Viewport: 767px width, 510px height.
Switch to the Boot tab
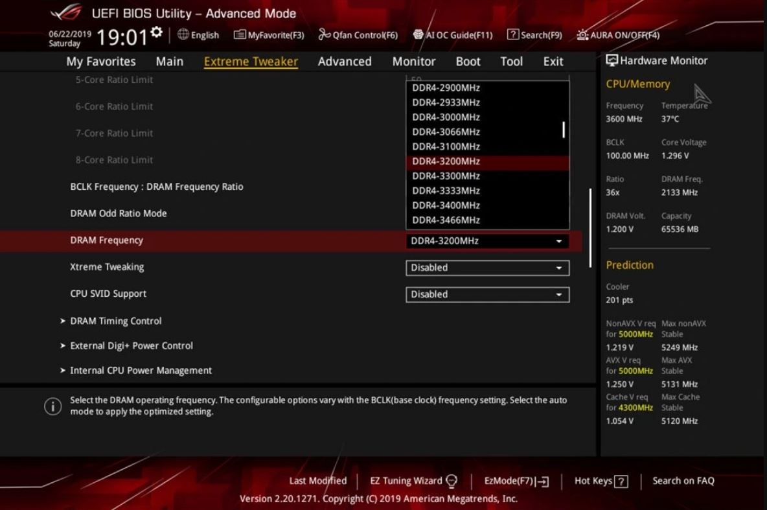pyautogui.click(x=468, y=62)
